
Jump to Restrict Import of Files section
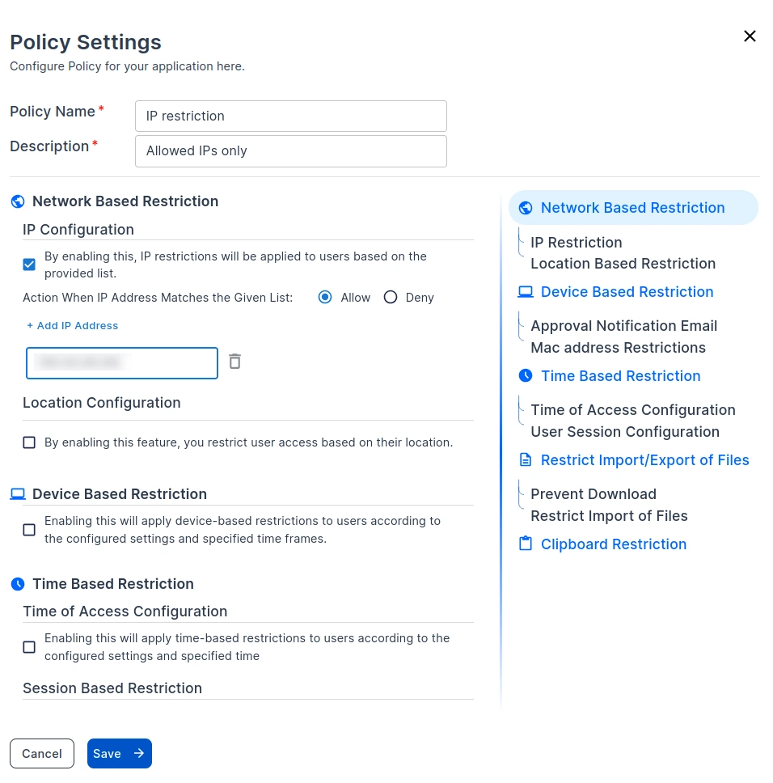pyautogui.click(x=609, y=516)
